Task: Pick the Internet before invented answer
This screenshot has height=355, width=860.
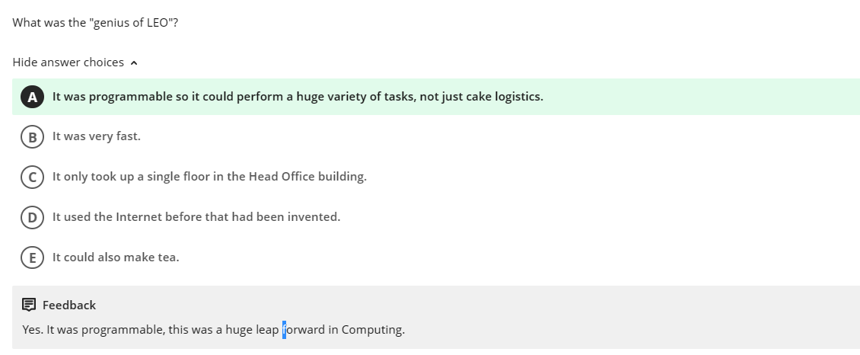Action: 196,217
